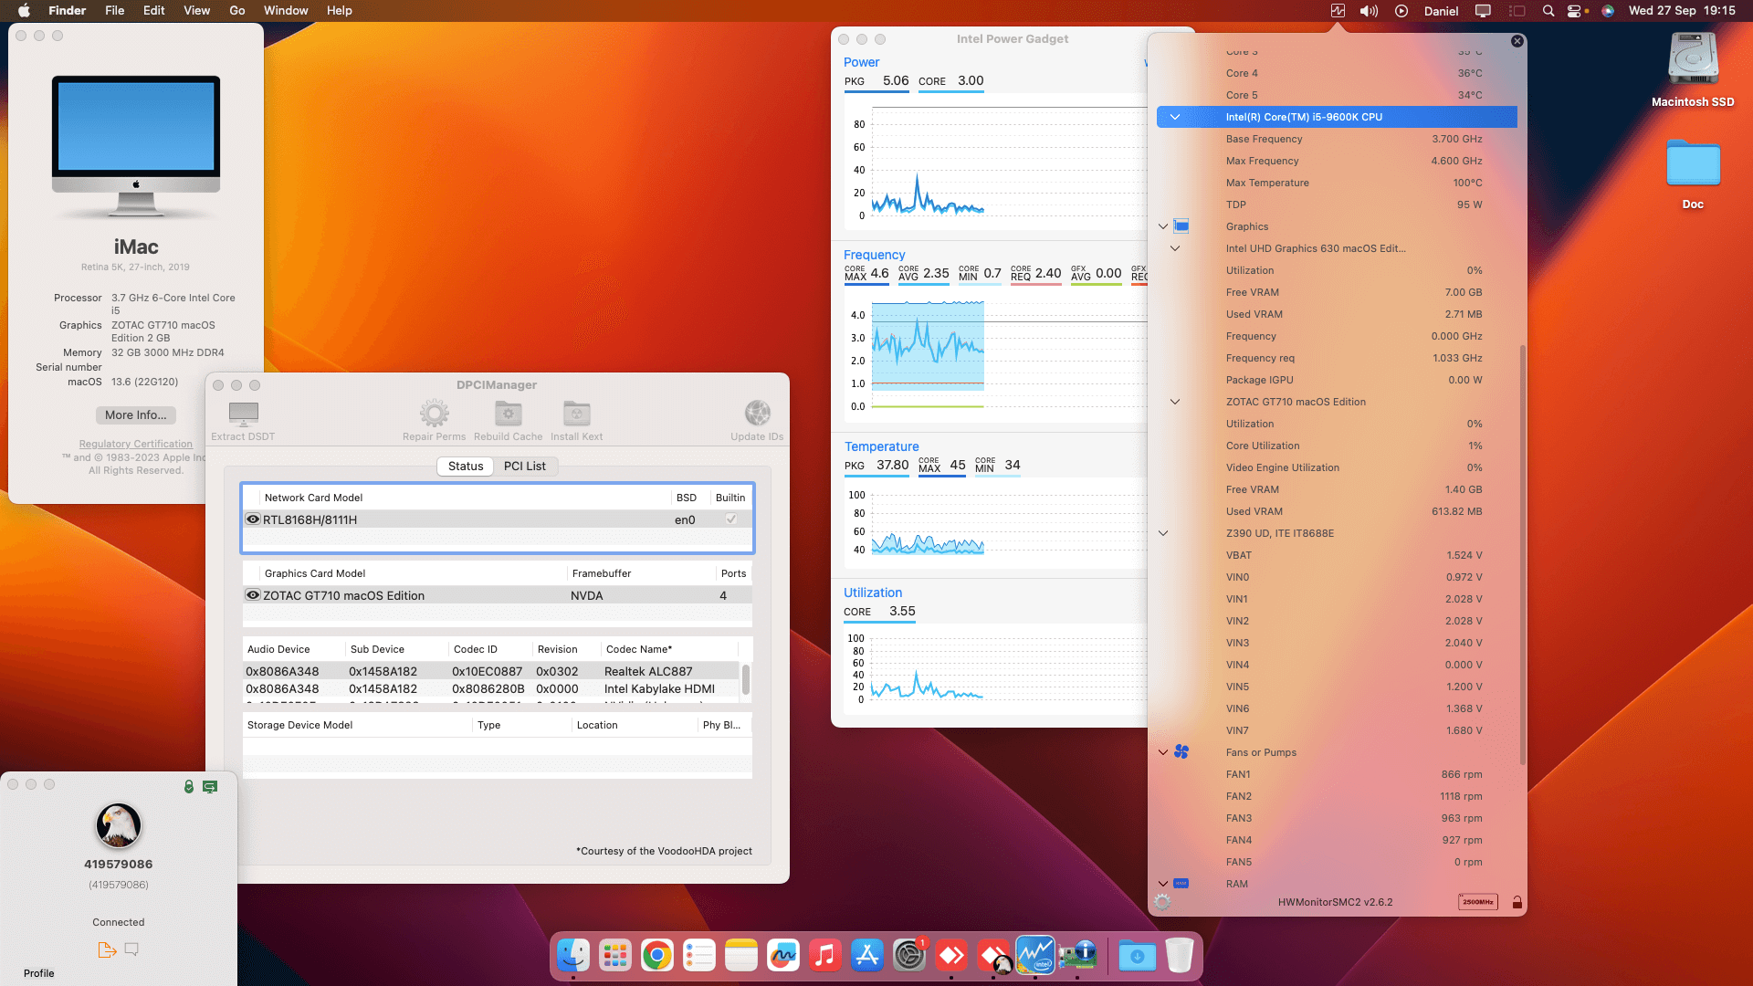Toggle visibility eye for ZOTAC GT710 graphics card
Viewport: 1753px width, 986px height.
tap(253, 595)
